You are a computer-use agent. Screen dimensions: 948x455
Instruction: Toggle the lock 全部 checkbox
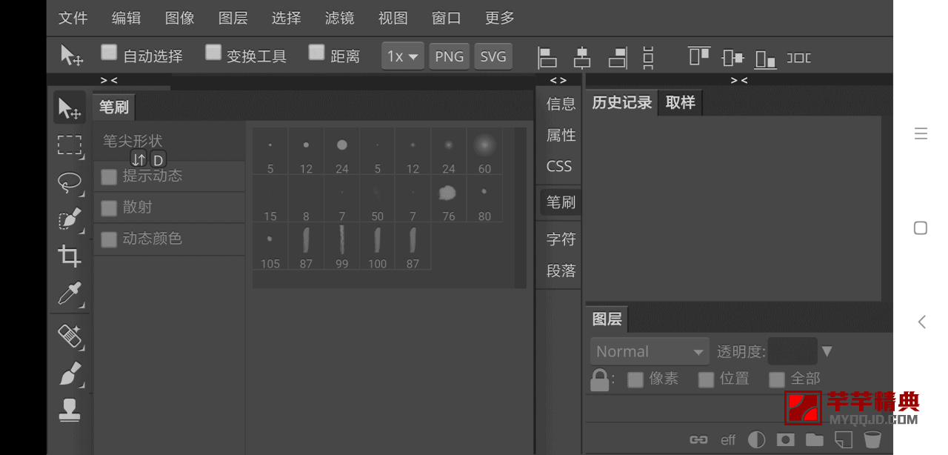[777, 379]
